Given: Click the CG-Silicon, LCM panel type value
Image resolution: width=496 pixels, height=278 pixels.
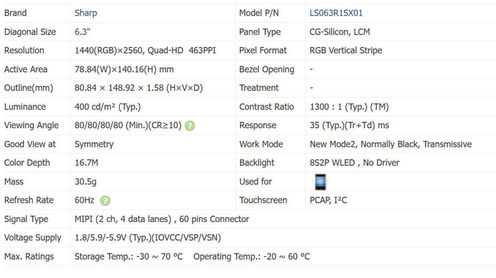Looking at the screenshot, I should click(340, 31).
